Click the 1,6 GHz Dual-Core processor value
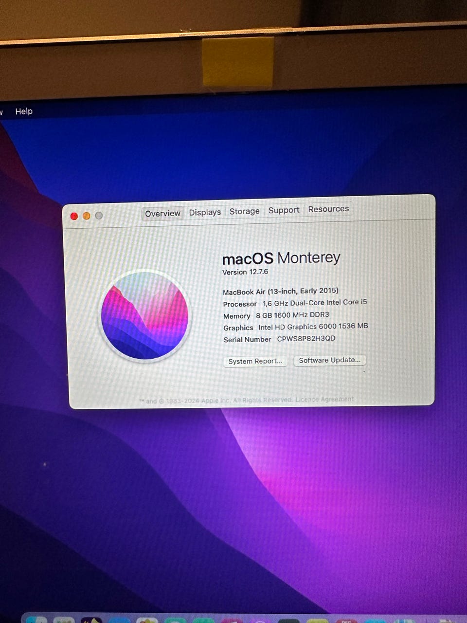 (315, 302)
